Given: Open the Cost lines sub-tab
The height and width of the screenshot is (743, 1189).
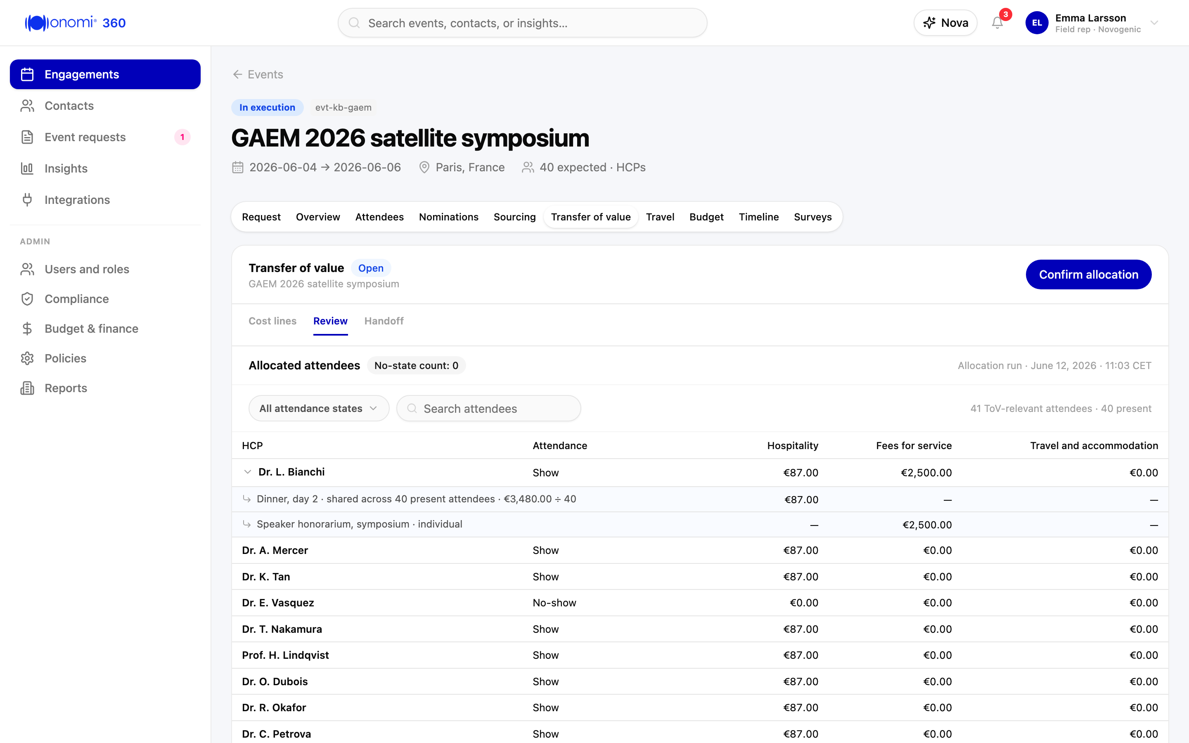Looking at the screenshot, I should [272, 321].
